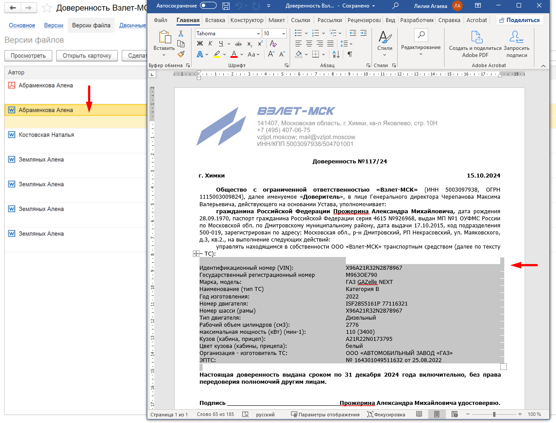Show paragraph marks with the pilcrow icon
The image size is (556, 423).
coord(349,54)
